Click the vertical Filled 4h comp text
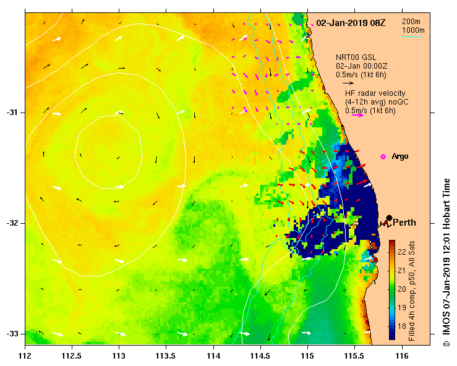This screenshot has width=457, height=366. click(x=412, y=291)
